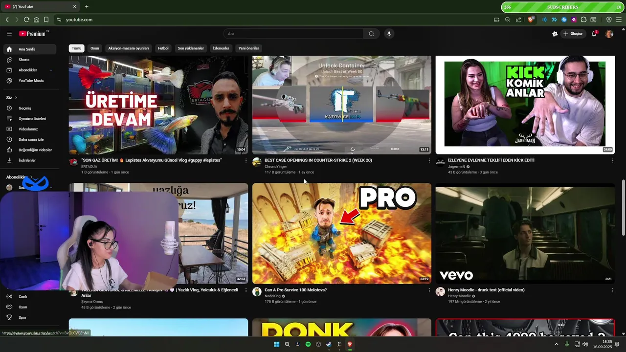The width and height of the screenshot is (626, 352).
Task: Open Brave Shields lion icon
Action: [531, 20]
